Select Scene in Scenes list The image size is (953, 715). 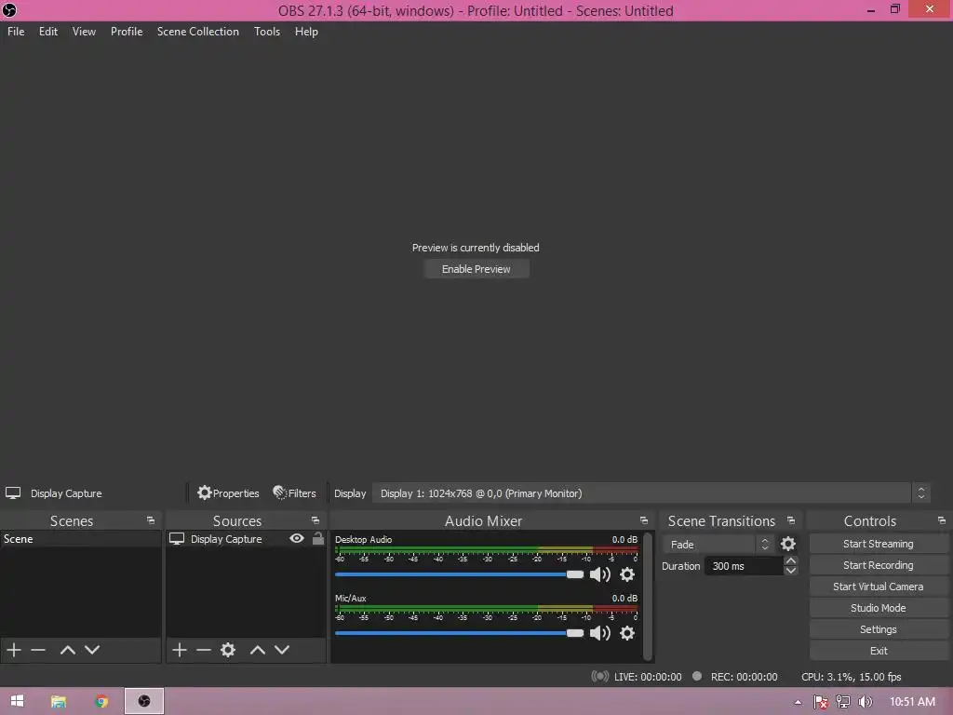click(x=81, y=539)
